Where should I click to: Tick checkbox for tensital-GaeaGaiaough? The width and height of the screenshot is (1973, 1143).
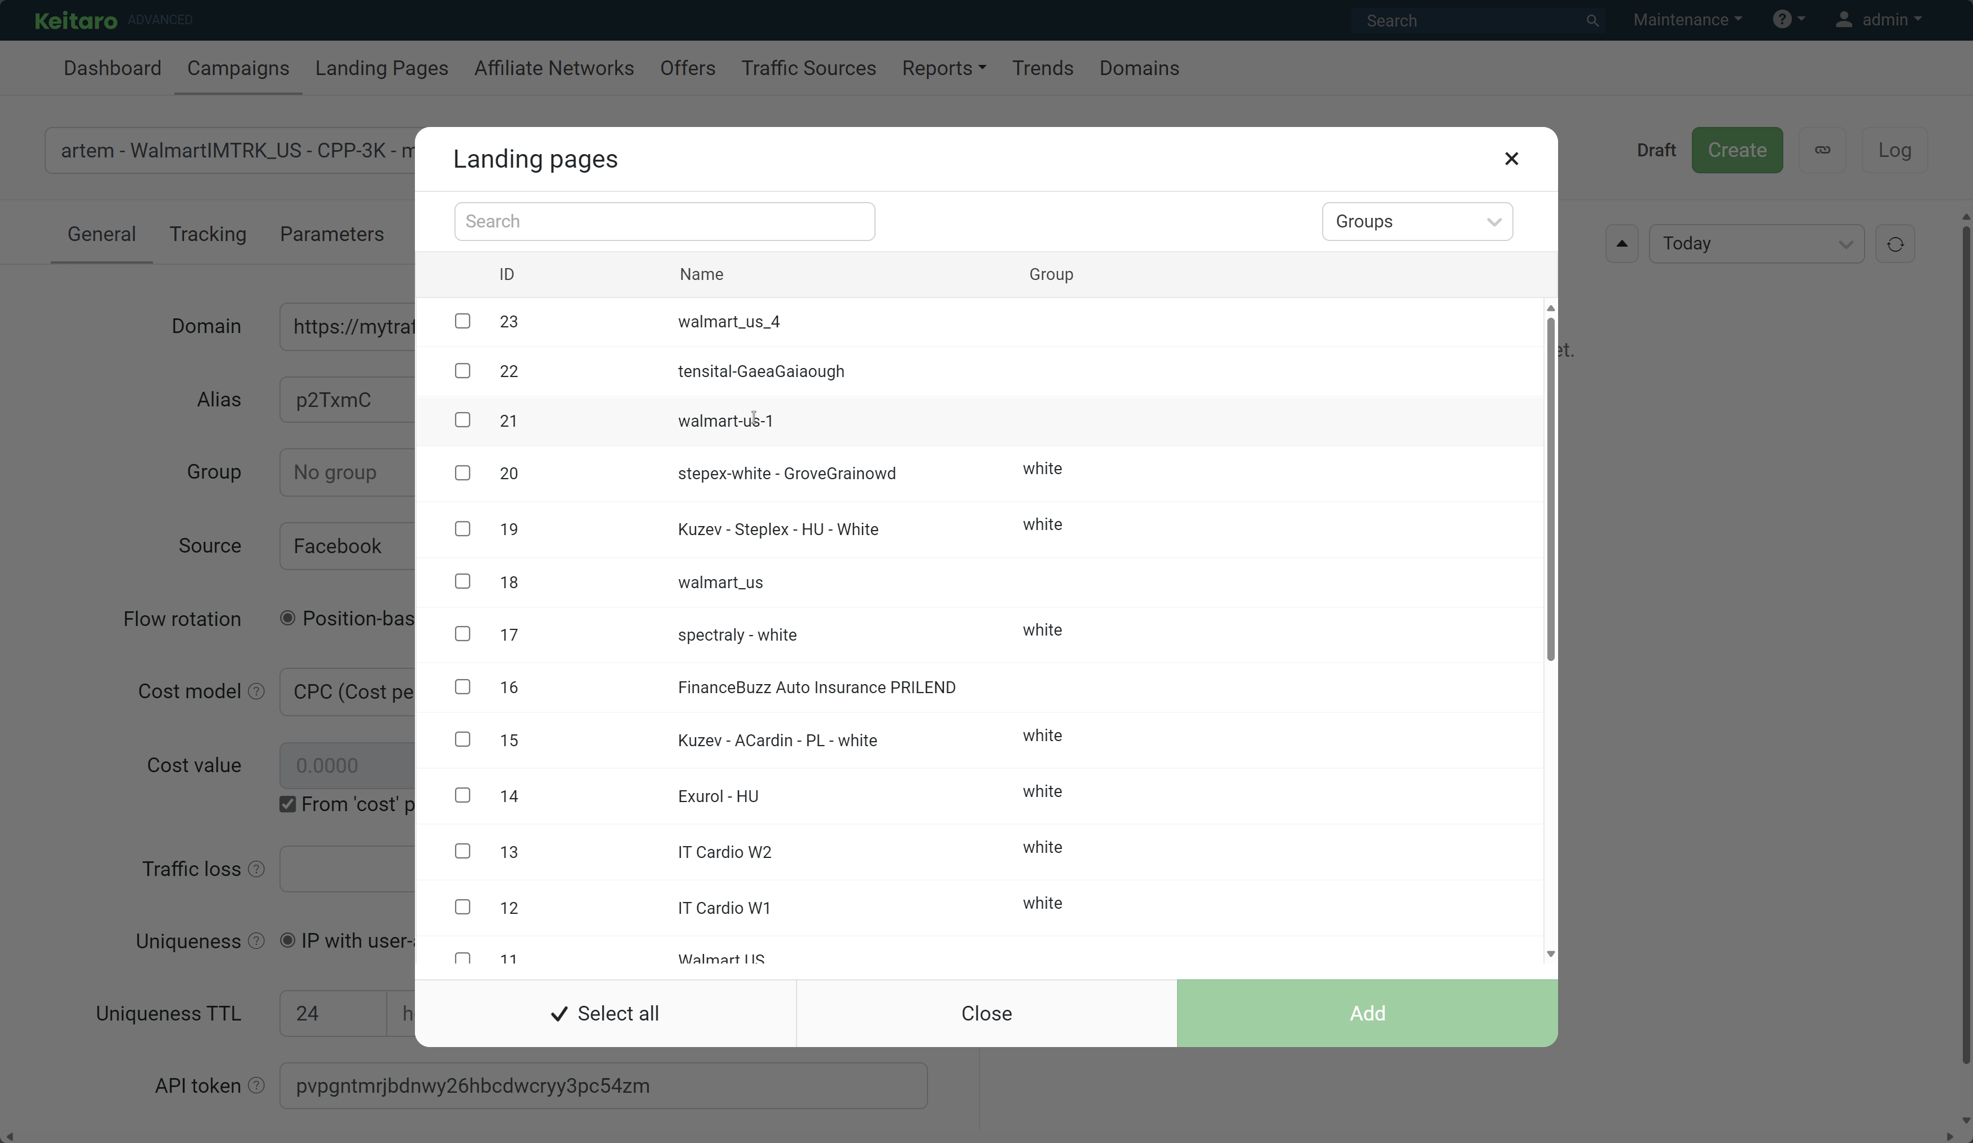coord(463,370)
